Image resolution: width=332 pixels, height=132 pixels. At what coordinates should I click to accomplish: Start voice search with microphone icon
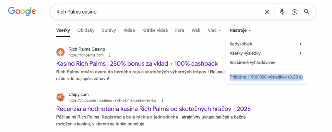[282, 12]
